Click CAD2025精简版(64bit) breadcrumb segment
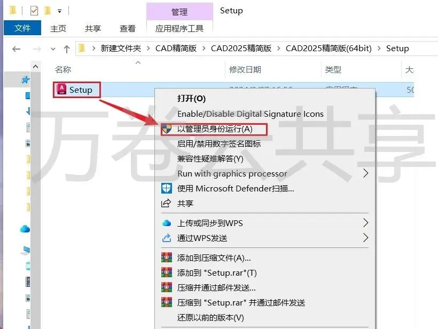438x329 pixels. (x=328, y=48)
